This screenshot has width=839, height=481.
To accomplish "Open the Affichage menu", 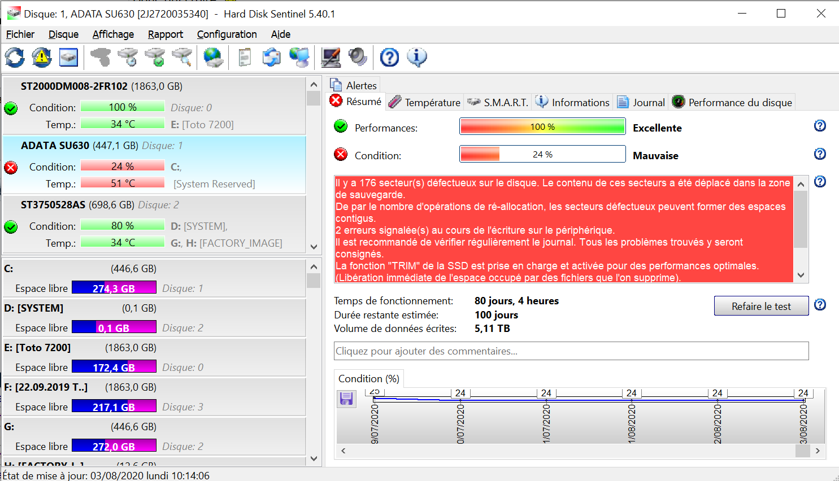I will pyautogui.click(x=113, y=34).
